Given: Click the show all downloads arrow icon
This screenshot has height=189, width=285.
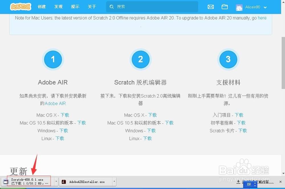Looking at the screenshot, I should [x=238, y=182].
